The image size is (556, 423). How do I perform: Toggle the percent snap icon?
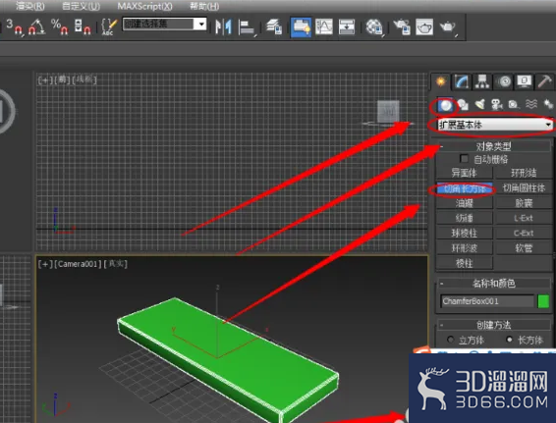coord(59,26)
